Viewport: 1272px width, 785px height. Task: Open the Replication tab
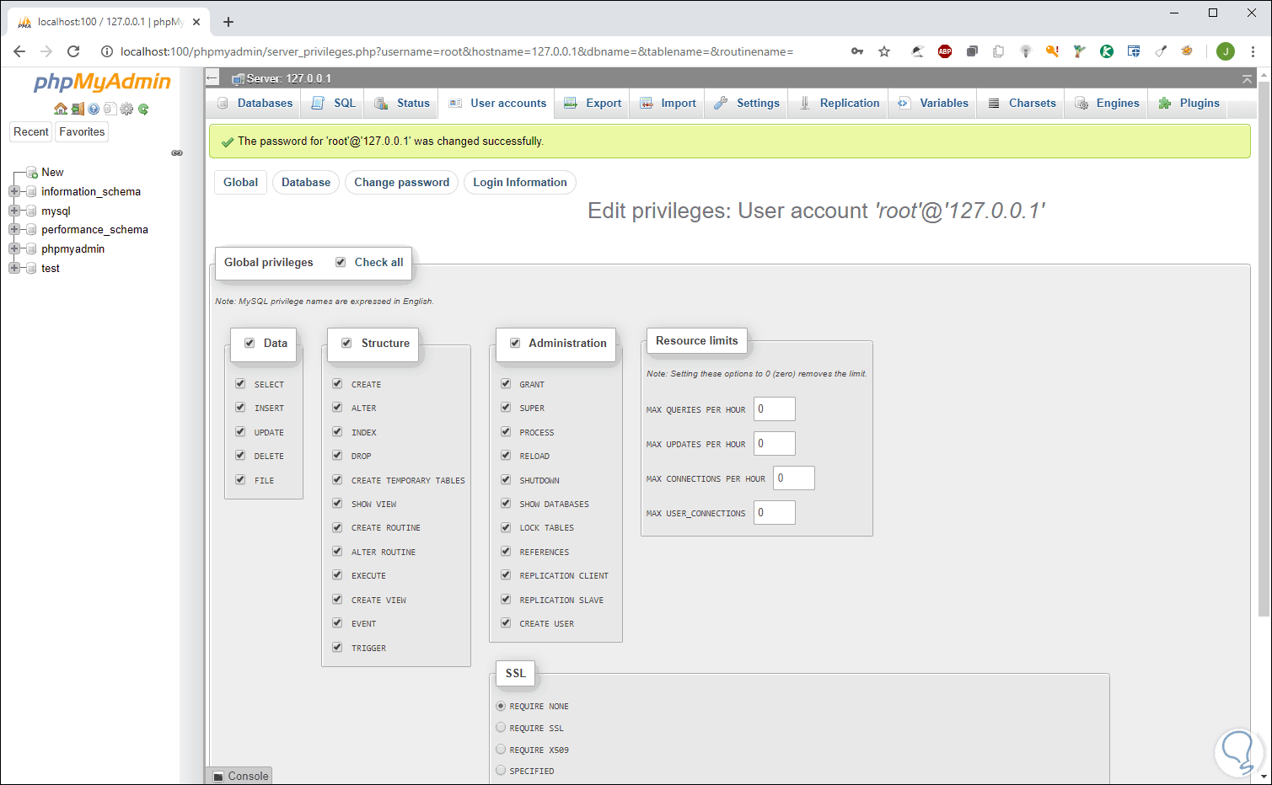point(839,103)
